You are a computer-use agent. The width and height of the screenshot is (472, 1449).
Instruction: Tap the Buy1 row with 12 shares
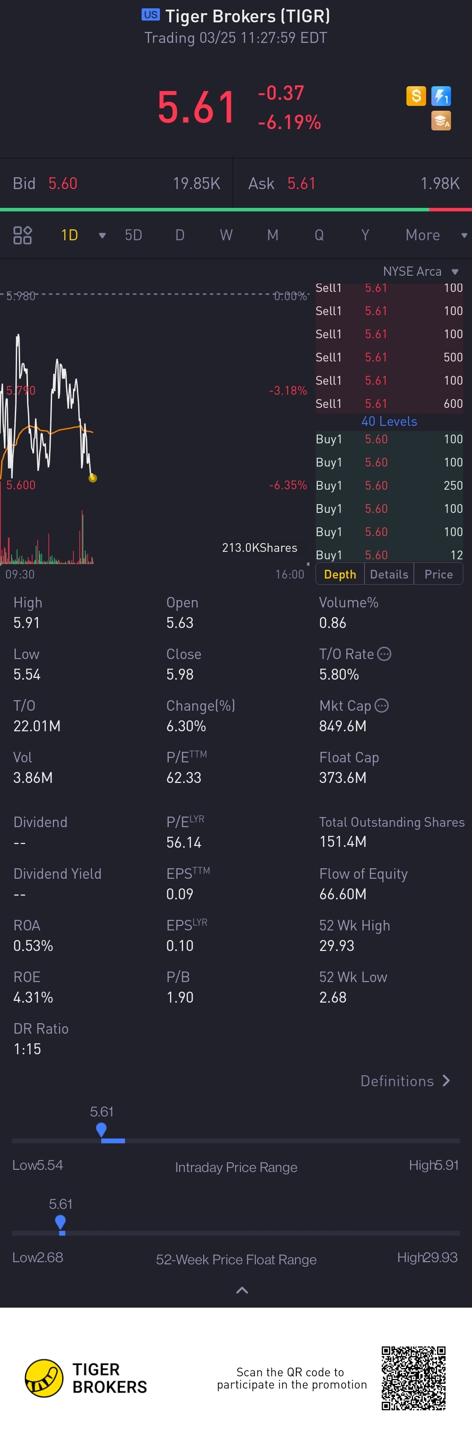coord(389,554)
